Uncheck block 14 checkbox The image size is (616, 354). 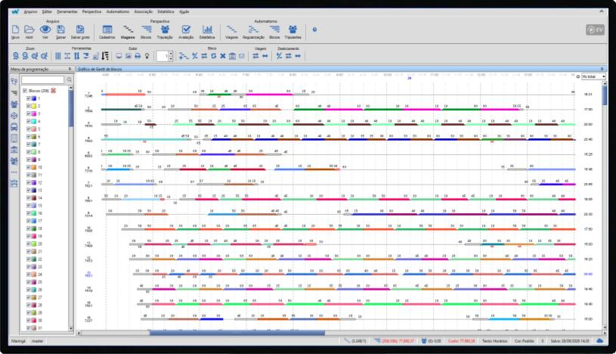28,198
